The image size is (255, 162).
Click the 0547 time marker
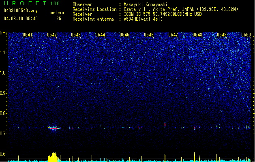[173, 35]
